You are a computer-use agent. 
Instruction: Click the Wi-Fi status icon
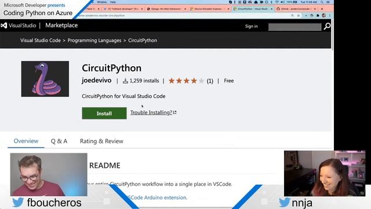point(277,2)
